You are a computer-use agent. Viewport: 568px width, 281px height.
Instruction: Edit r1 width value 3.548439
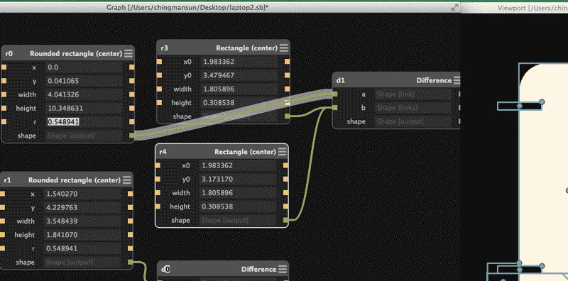pyautogui.click(x=82, y=221)
